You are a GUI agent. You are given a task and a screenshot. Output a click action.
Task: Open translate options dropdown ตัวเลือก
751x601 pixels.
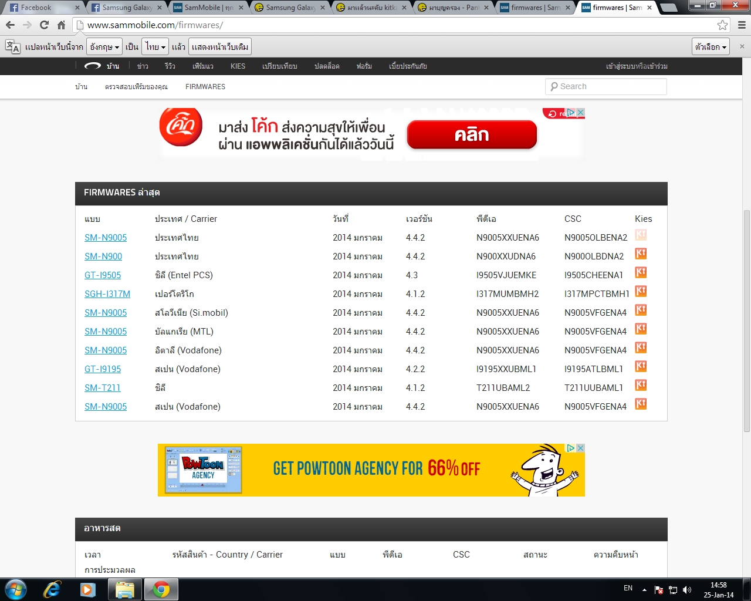[x=711, y=46]
